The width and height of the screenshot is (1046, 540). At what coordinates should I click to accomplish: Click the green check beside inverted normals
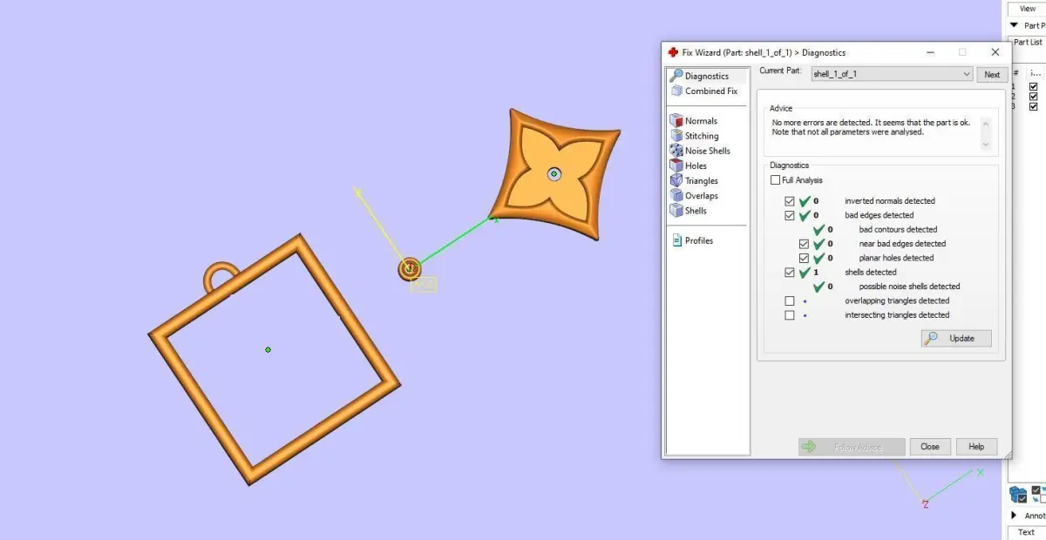point(805,200)
